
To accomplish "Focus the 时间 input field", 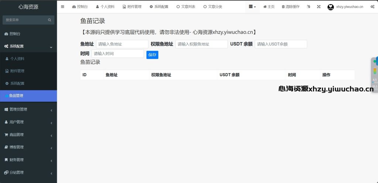I will 118,54.
